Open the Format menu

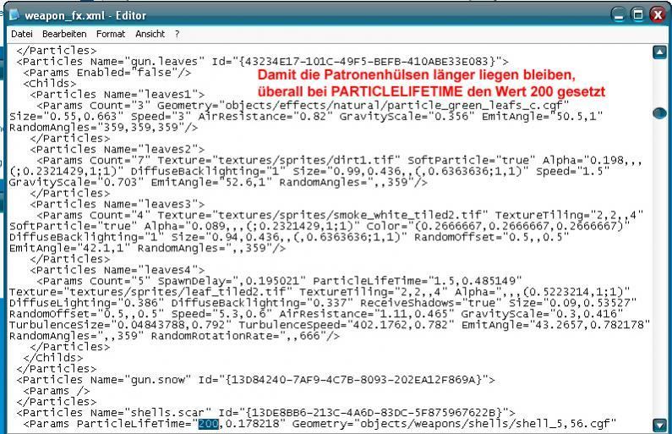pyautogui.click(x=111, y=34)
